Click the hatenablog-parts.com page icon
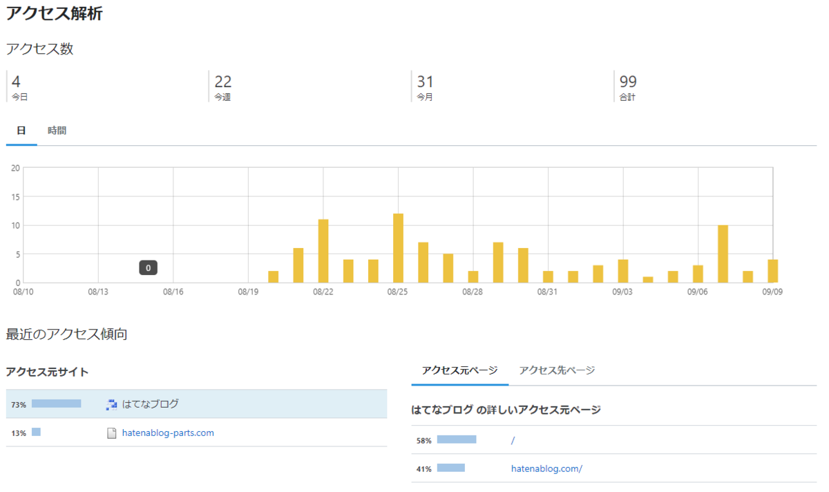The width and height of the screenshot is (829, 492). 111,433
